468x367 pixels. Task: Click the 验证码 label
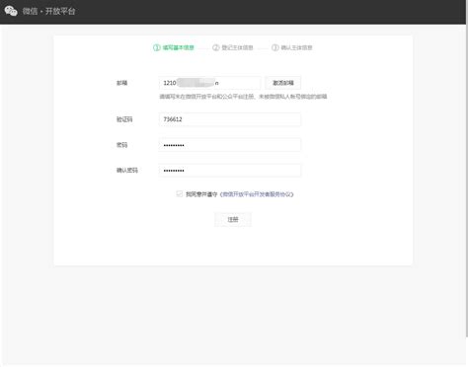coord(124,119)
